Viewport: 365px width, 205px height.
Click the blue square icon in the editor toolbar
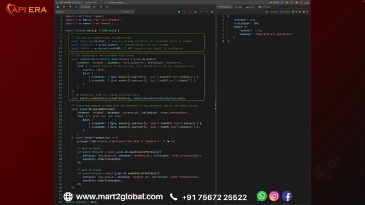(x=58, y=7)
